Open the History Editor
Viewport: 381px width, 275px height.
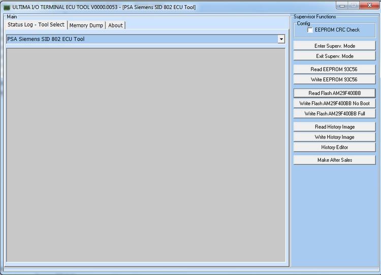pos(335,147)
